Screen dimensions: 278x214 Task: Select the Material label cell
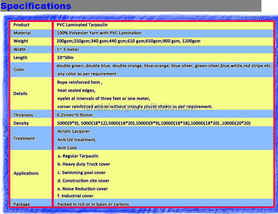(x=31, y=33)
